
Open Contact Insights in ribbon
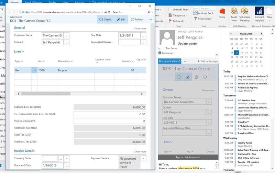coord(259,14)
